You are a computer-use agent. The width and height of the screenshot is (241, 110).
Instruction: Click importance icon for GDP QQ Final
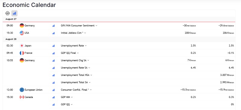click(54, 53)
